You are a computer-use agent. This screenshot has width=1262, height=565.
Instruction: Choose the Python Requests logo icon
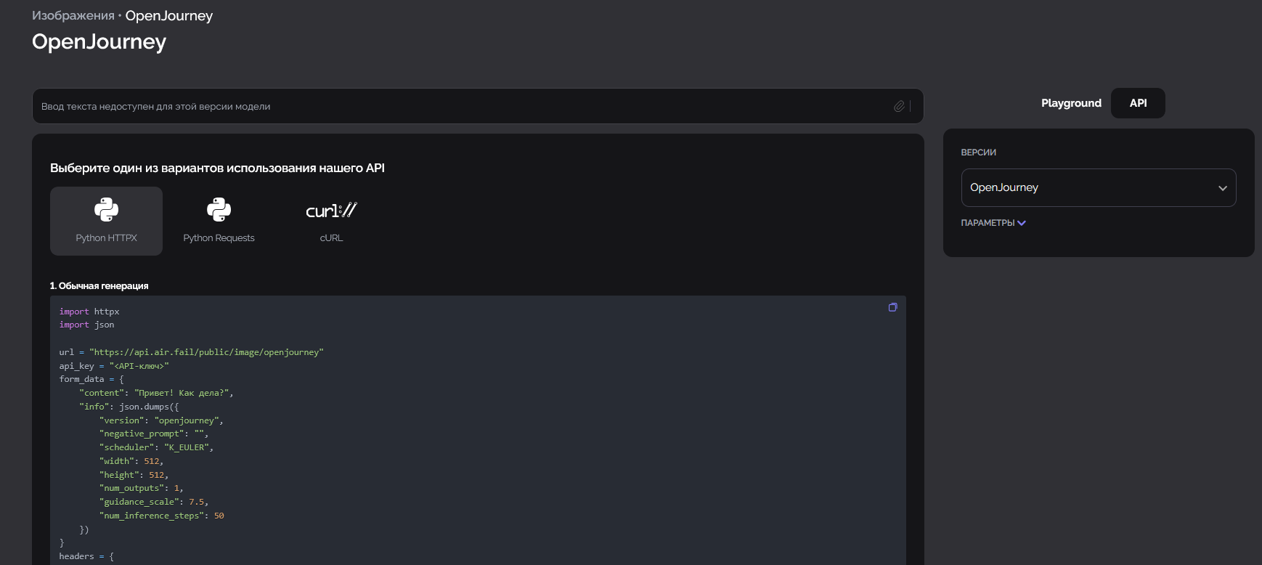(219, 210)
